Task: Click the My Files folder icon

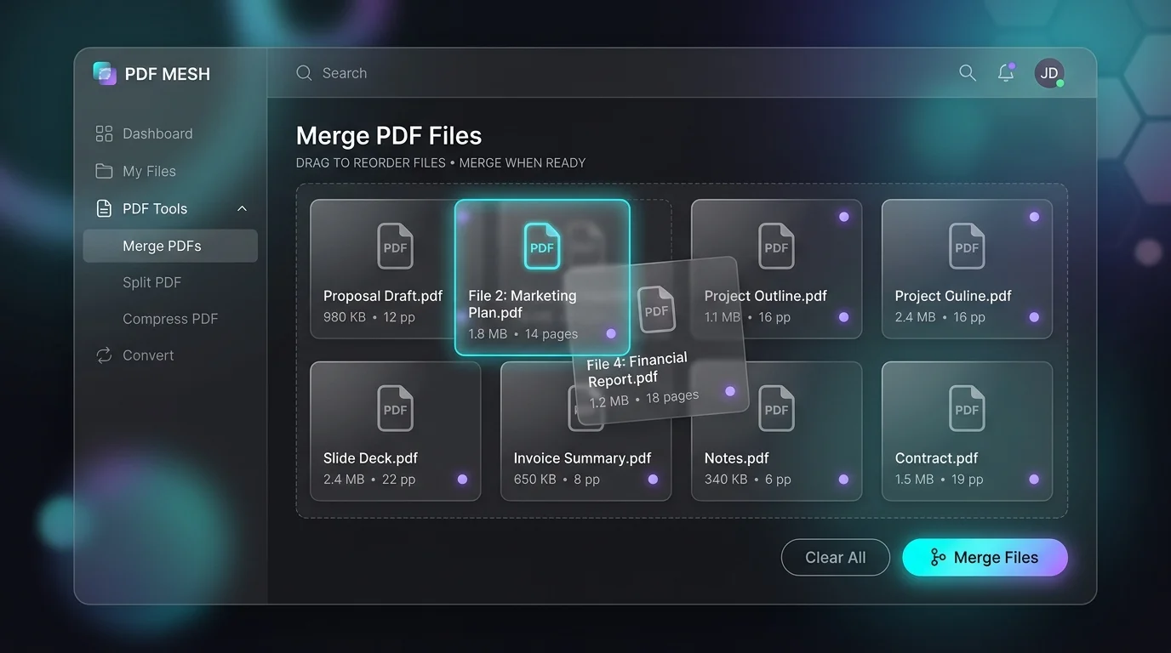Action: click(104, 171)
